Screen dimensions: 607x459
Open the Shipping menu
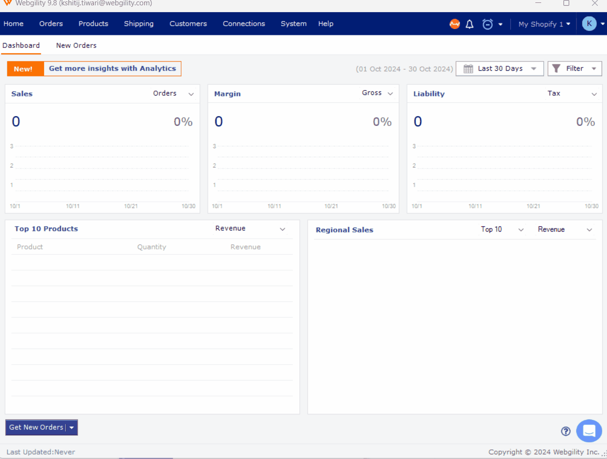[138, 24]
